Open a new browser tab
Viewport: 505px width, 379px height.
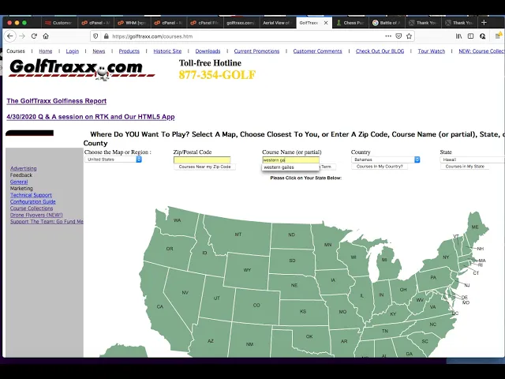(484, 23)
